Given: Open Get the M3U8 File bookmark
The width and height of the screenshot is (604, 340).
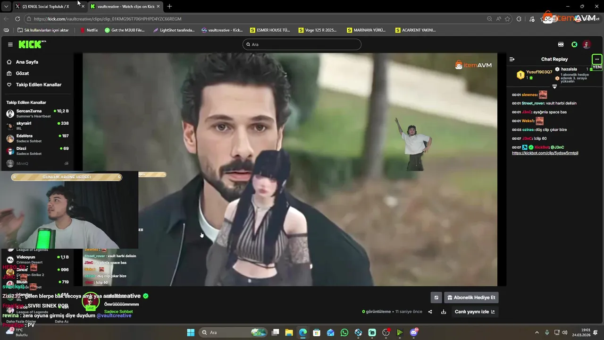Looking at the screenshot, I should click(125, 30).
